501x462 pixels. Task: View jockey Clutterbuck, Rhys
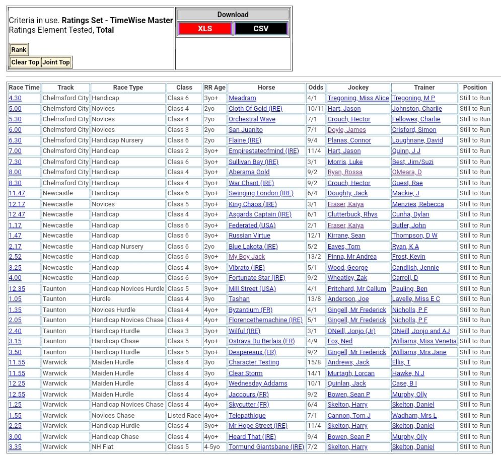click(352, 214)
